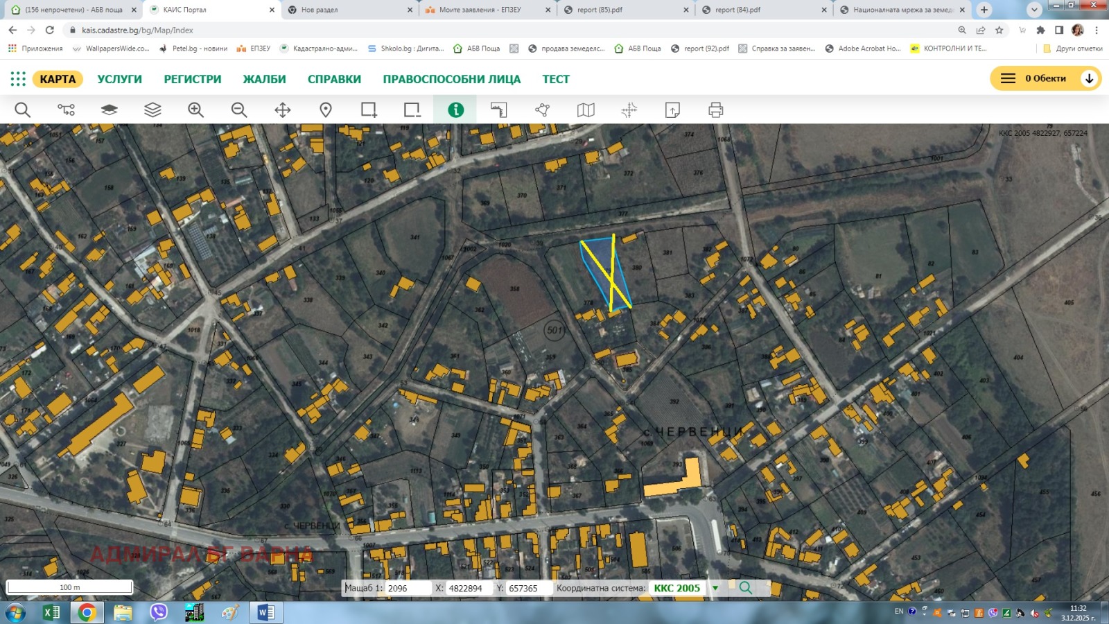Viewport: 1109px width, 624px height.
Task: Expand the 0 Обекти panel arrow
Action: click(x=1089, y=78)
